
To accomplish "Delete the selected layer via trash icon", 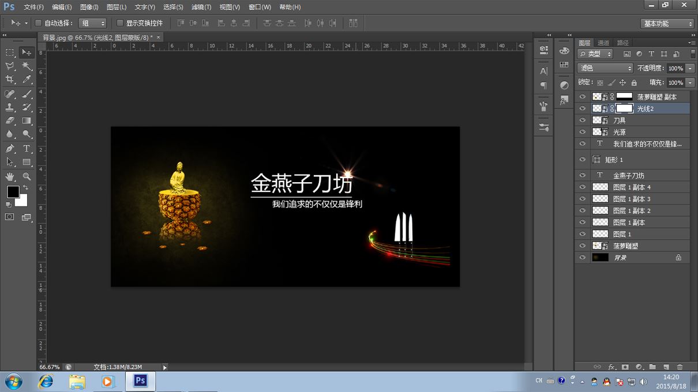I will [x=680, y=367].
